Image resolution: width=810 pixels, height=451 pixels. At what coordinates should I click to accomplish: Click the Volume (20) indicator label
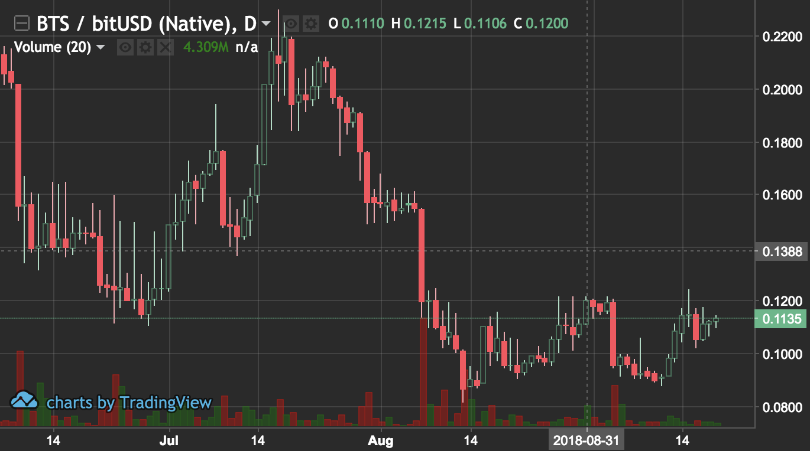point(53,47)
